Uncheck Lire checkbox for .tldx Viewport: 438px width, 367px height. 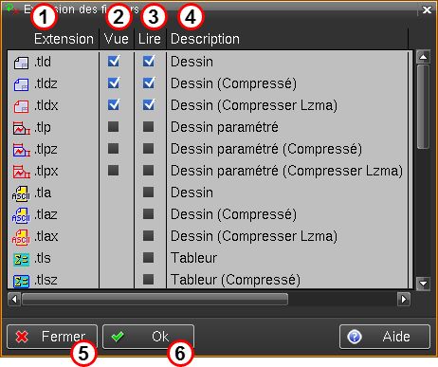pos(149,104)
